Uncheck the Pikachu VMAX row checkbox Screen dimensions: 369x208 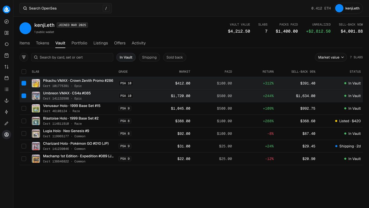pyautogui.click(x=24, y=83)
